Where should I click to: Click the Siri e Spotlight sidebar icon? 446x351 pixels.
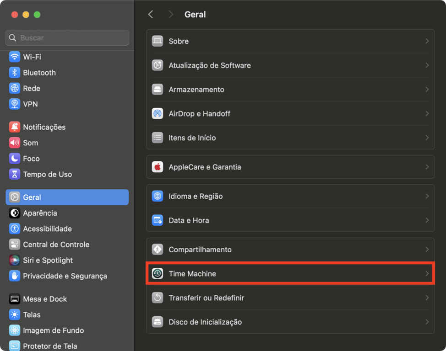(x=15, y=260)
